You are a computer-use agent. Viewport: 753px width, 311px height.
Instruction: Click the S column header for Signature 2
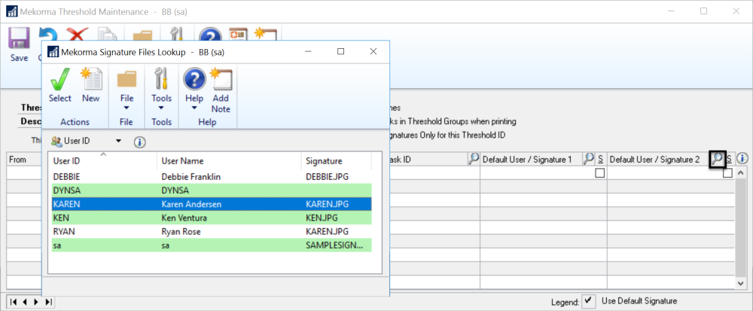(729, 160)
